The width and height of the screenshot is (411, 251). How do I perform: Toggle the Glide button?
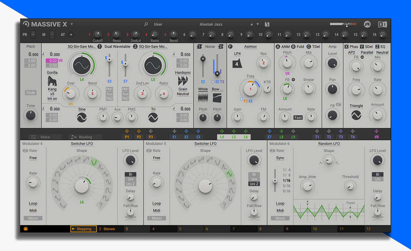pyautogui.click(x=31, y=92)
